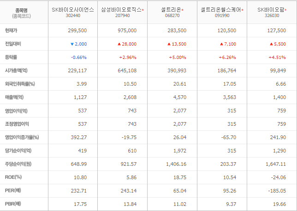Select the PER(배) row label
This screenshot has height=211, width=297.
13,191
